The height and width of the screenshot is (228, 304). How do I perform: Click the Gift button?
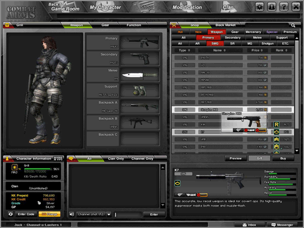click(x=260, y=159)
